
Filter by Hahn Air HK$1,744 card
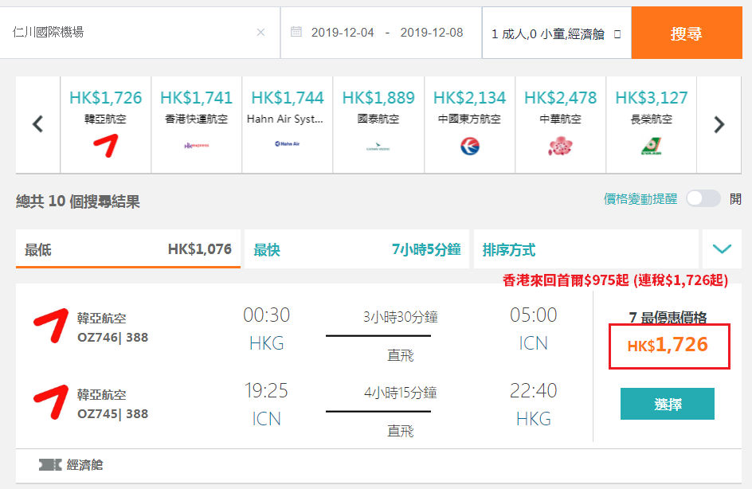tap(288, 124)
